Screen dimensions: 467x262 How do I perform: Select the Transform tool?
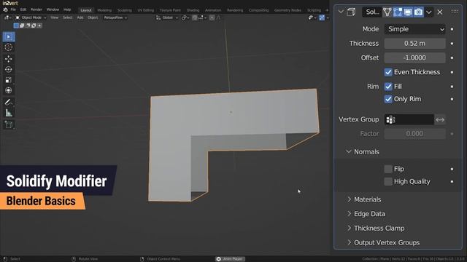(x=9, y=90)
